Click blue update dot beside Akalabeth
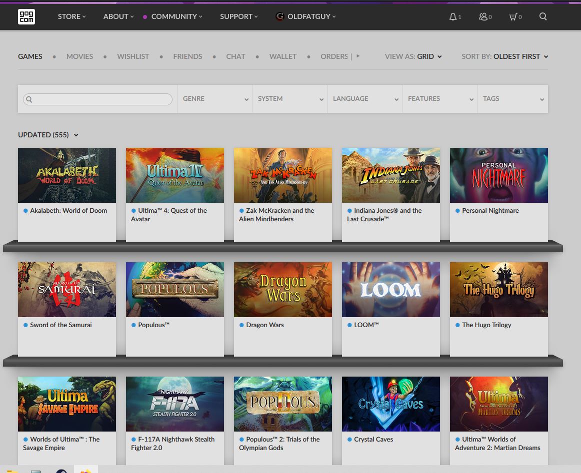Screen dimensions: 581x473 click(x=25, y=211)
